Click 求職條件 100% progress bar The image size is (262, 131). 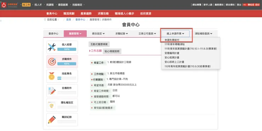tap(67, 64)
